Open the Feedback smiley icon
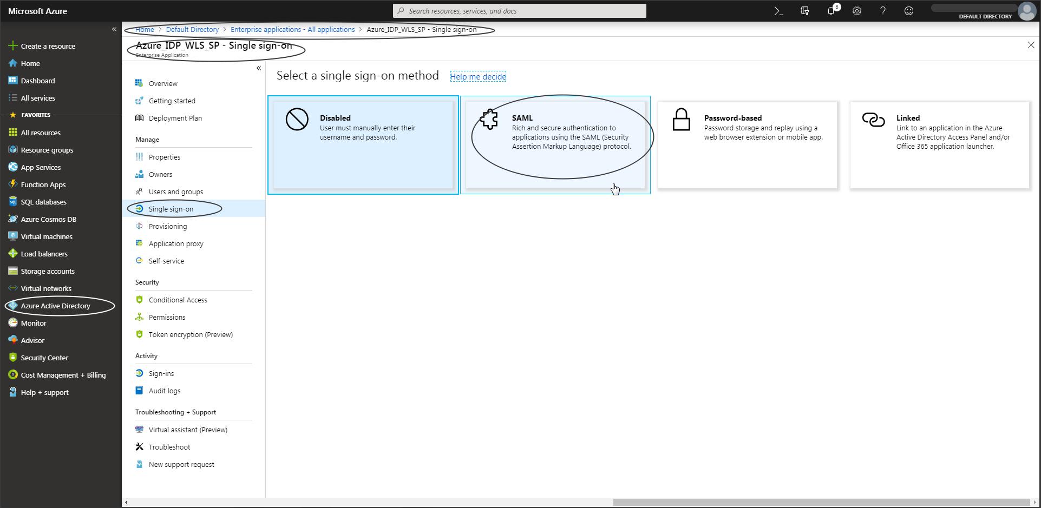Viewport: 1041px width, 508px height. [909, 11]
